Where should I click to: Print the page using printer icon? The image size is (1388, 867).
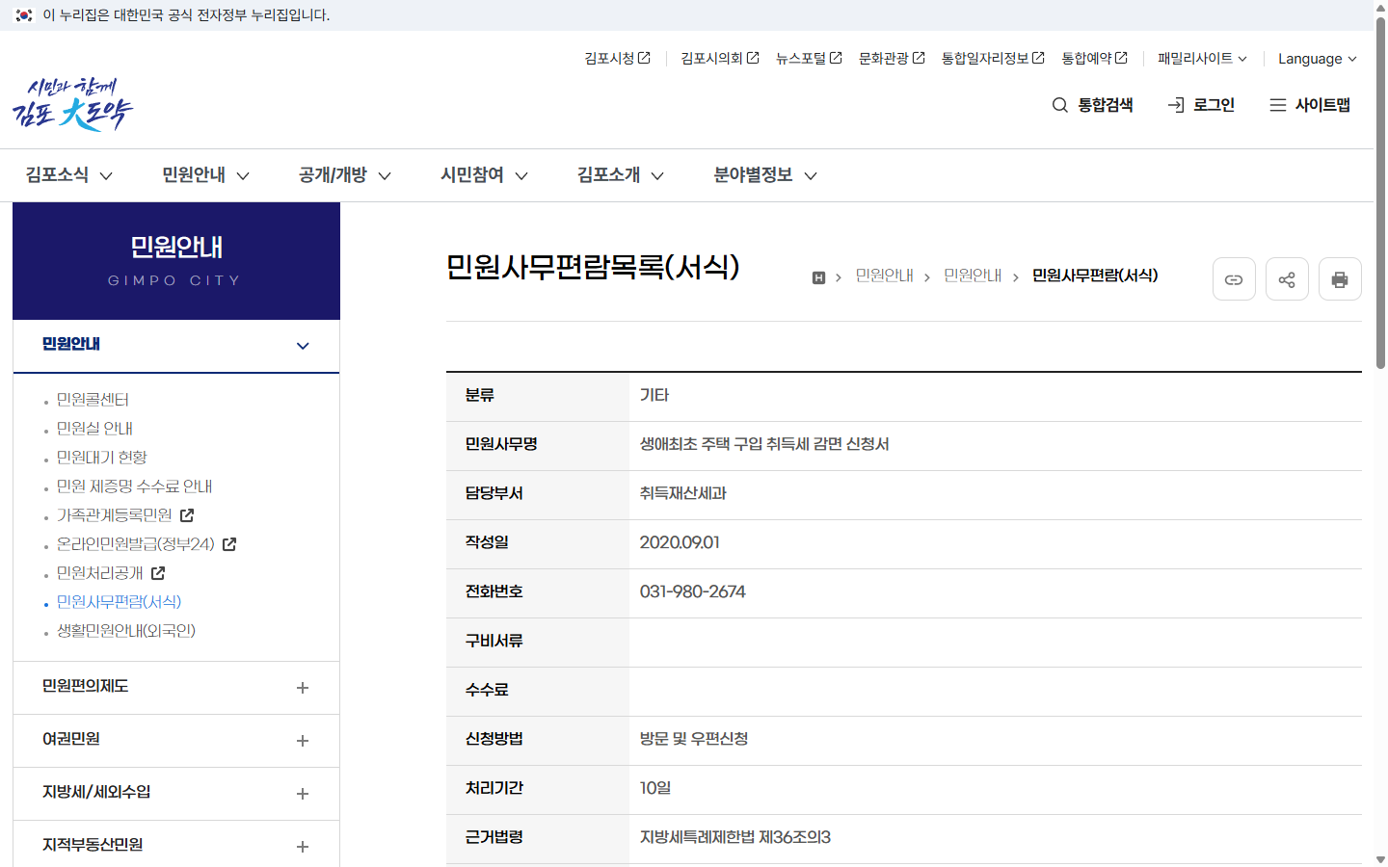click(x=1340, y=279)
